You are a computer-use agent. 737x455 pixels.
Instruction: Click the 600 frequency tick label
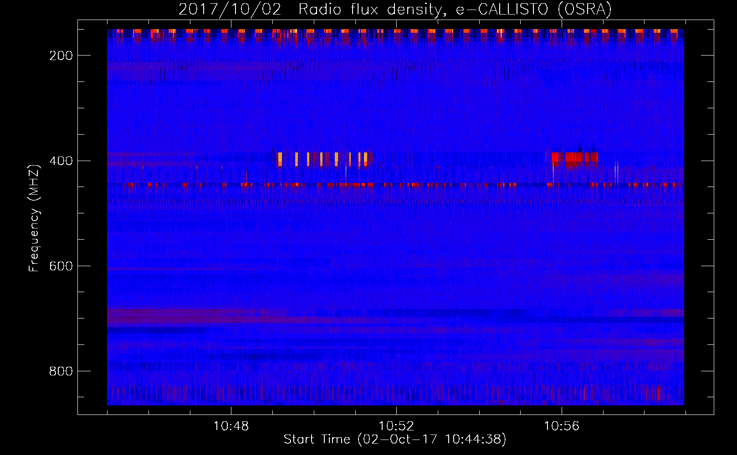tap(61, 266)
